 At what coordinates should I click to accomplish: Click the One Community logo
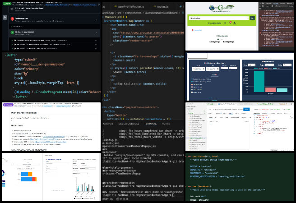(221, 8)
